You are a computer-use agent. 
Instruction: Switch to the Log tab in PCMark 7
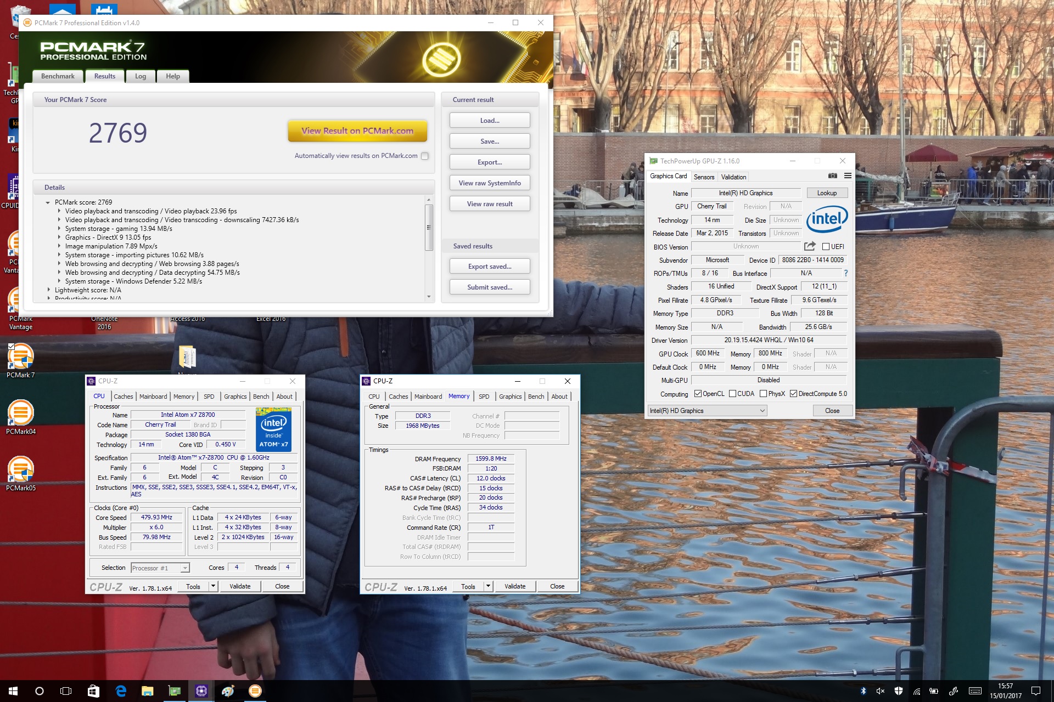141,76
